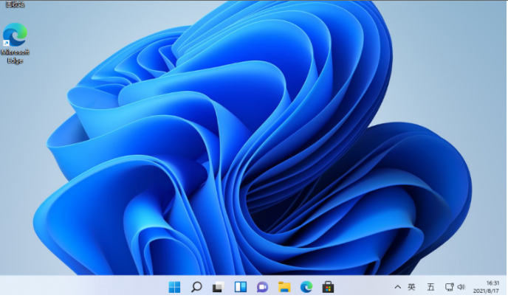Viewport: 508px width, 298px height.
Task: Open Task View from taskbar
Action: [218, 286]
